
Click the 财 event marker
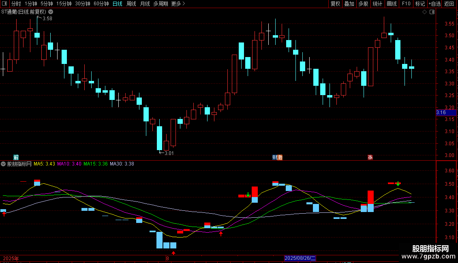click(x=274, y=157)
